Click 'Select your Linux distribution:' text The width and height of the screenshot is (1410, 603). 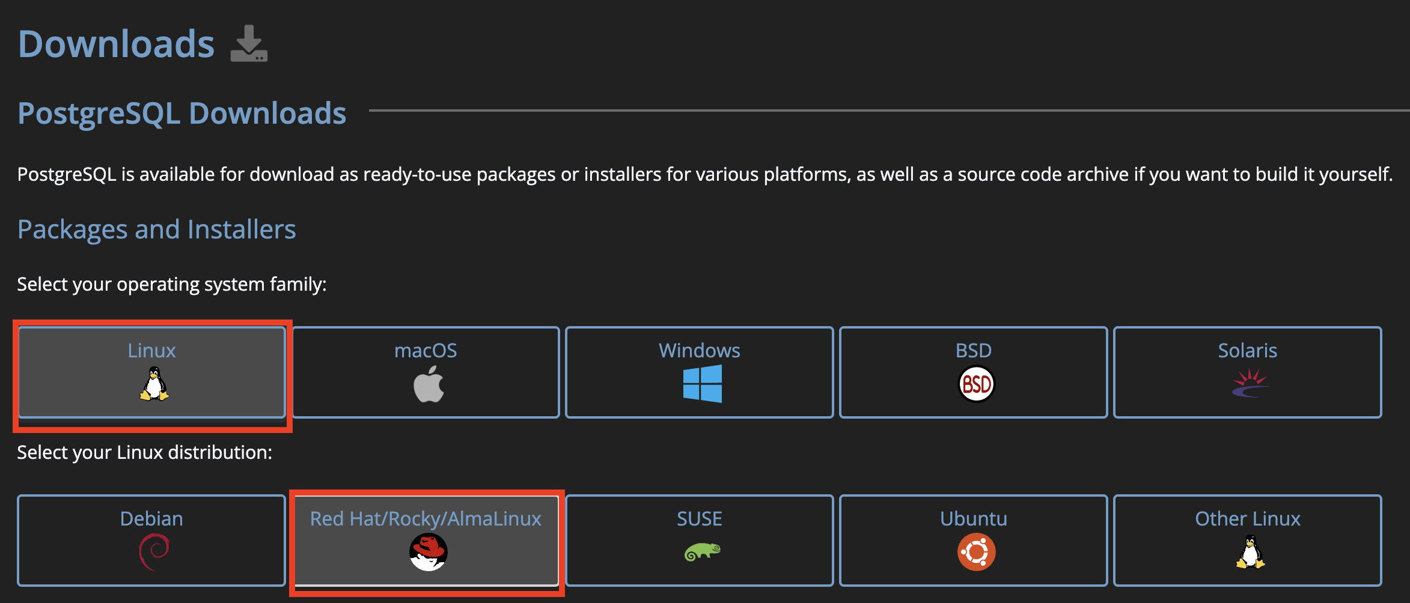145,452
